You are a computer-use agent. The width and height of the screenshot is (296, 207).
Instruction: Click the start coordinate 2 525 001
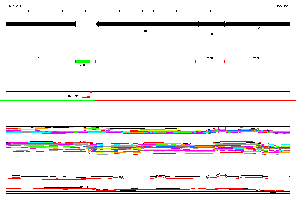click(13, 6)
